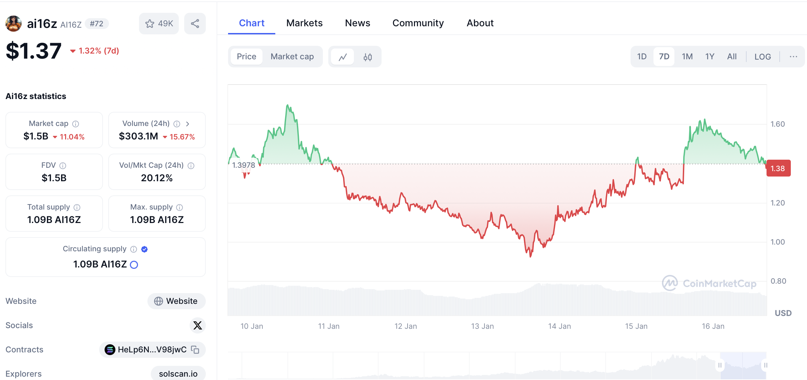Star ai16z to add to watchlist
This screenshot has height=380, width=807.
point(159,24)
